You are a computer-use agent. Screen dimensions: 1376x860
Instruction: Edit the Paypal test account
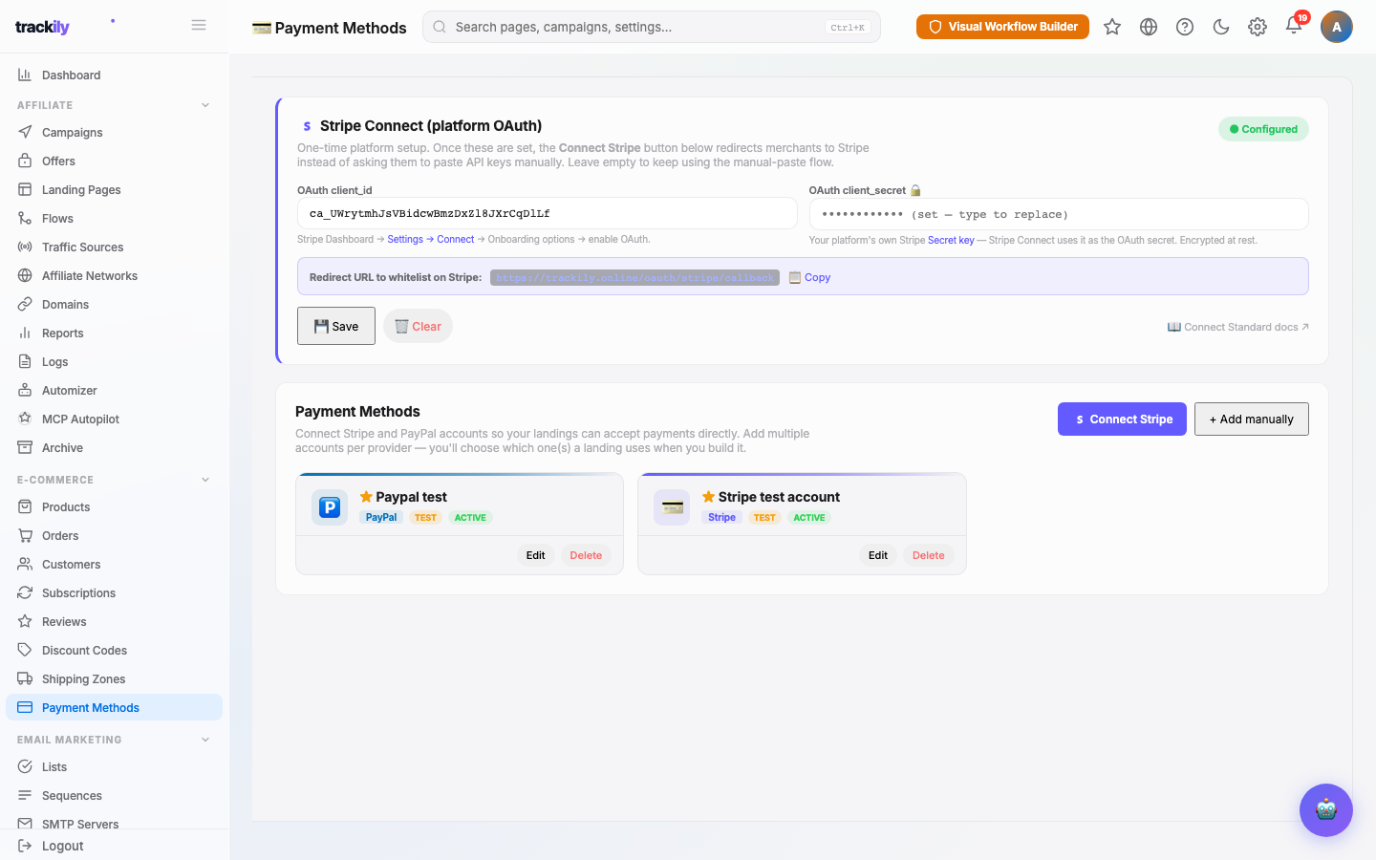535,555
